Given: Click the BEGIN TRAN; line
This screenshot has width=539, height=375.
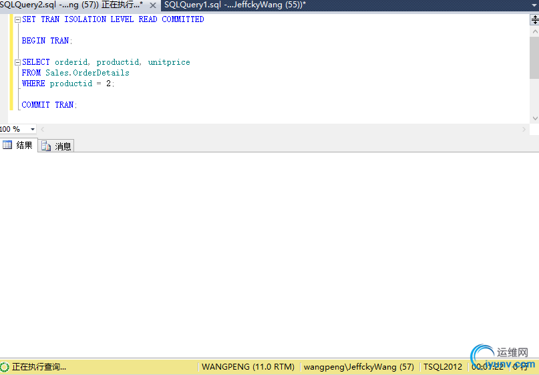Looking at the screenshot, I should tap(47, 41).
